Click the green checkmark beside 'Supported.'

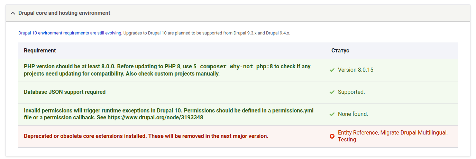332,92
